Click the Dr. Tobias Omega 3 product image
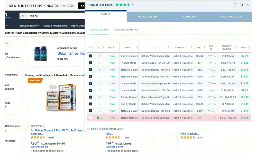 coord(61,98)
